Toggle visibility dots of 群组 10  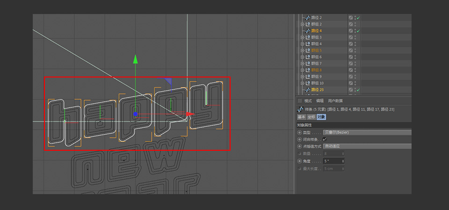point(355,84)
